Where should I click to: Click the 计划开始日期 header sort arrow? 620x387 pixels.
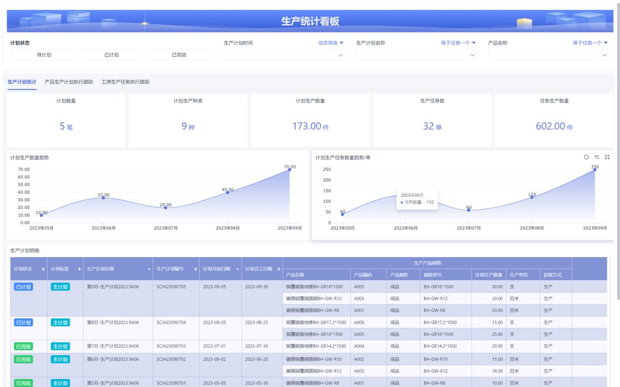click(238, 269)
